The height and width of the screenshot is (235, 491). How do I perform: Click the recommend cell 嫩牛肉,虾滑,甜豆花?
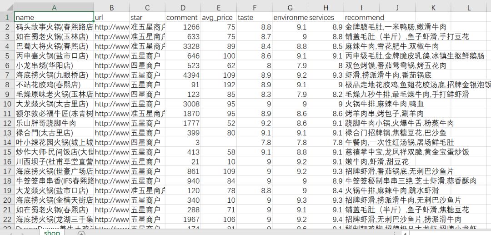(x=377, y=161)
